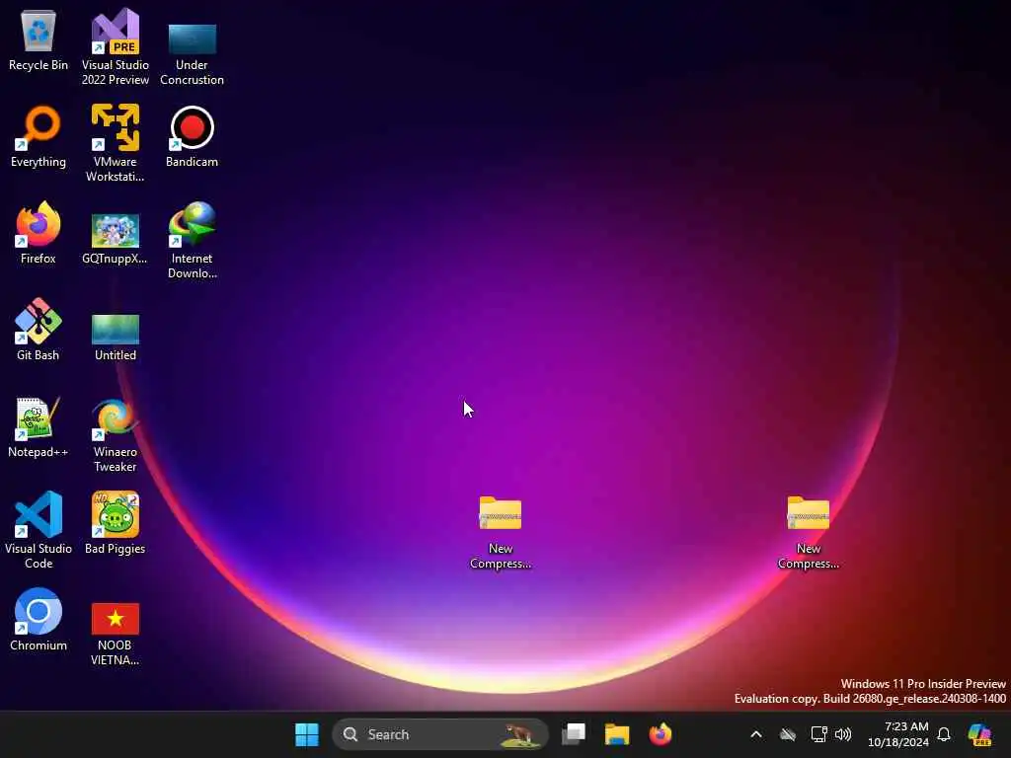The height and width of the screenshot is (758, 1011).
Task: Click the cloud sync tray icon
Action: click(x=787, y=734)
